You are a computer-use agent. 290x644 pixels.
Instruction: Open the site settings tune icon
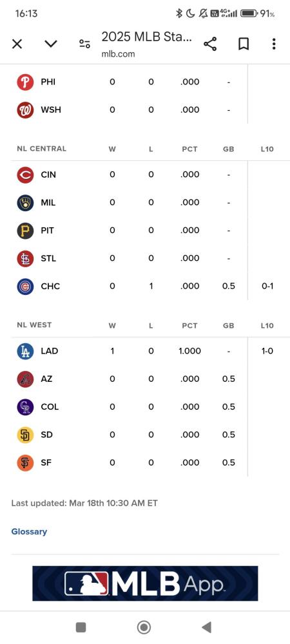click(x=84, y=44)
